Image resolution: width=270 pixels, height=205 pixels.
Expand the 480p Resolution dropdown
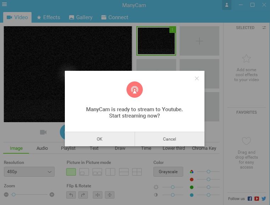tap(29, 172)
